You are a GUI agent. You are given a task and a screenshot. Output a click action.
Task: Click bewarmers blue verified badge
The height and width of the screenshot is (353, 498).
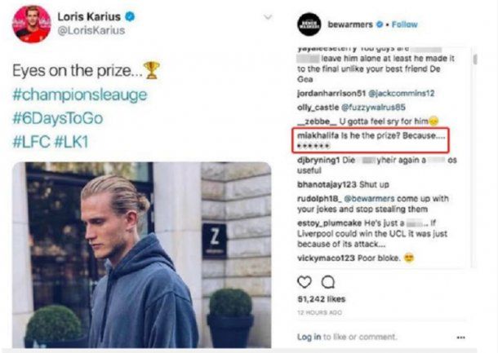tap(380, 24)
